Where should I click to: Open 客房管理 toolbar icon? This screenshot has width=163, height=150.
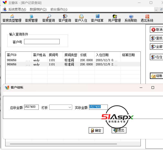tap(31, 16)
